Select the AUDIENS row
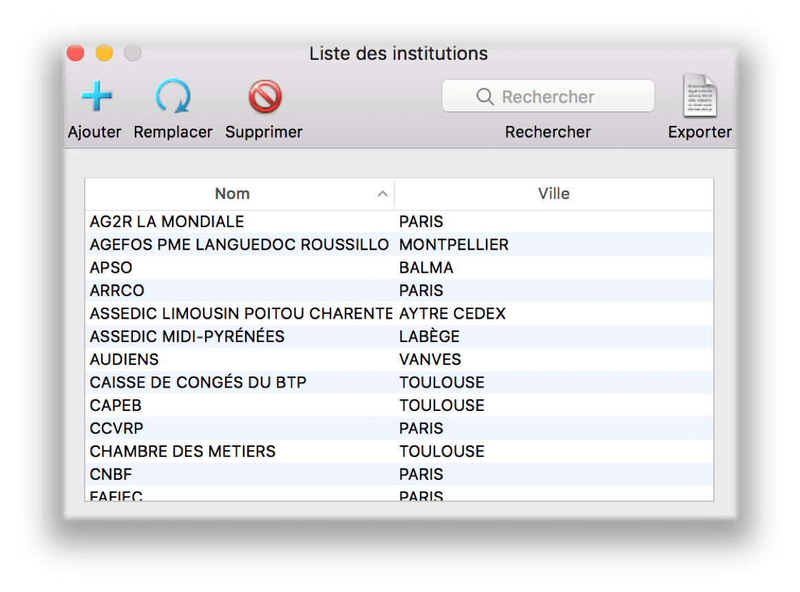800x592 pixels. click(399, 359)
